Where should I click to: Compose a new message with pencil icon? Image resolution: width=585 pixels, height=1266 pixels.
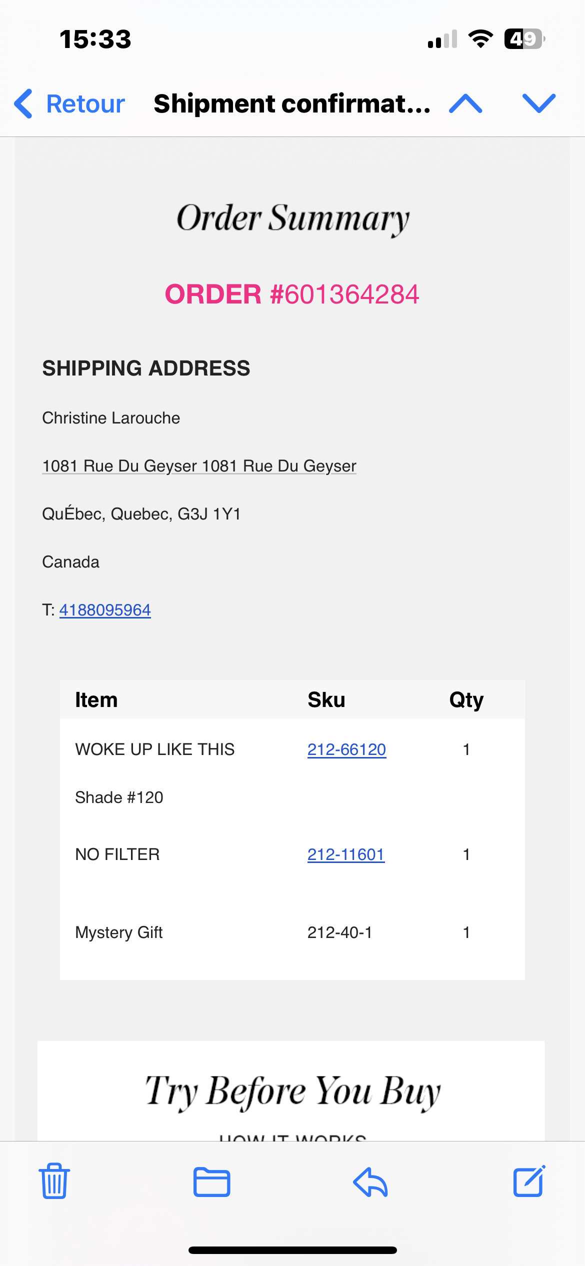click(529, 1181)
